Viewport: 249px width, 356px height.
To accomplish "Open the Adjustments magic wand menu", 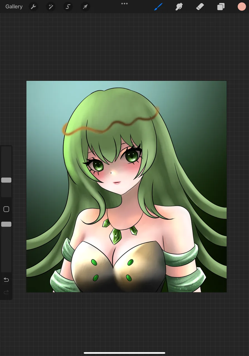I will click(x=51, y=7).
